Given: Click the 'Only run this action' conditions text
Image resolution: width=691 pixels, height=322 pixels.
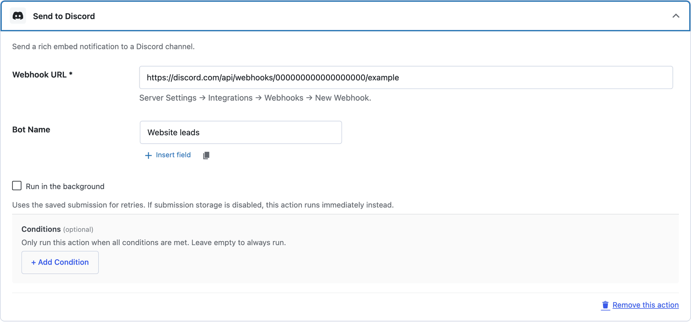Looking at the screenshot, I should click(154, 242).
